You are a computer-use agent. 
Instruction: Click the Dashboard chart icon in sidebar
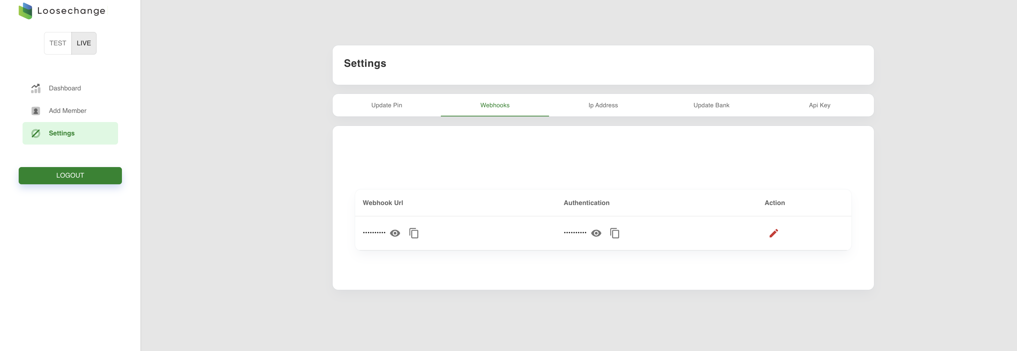click(36, 88)
